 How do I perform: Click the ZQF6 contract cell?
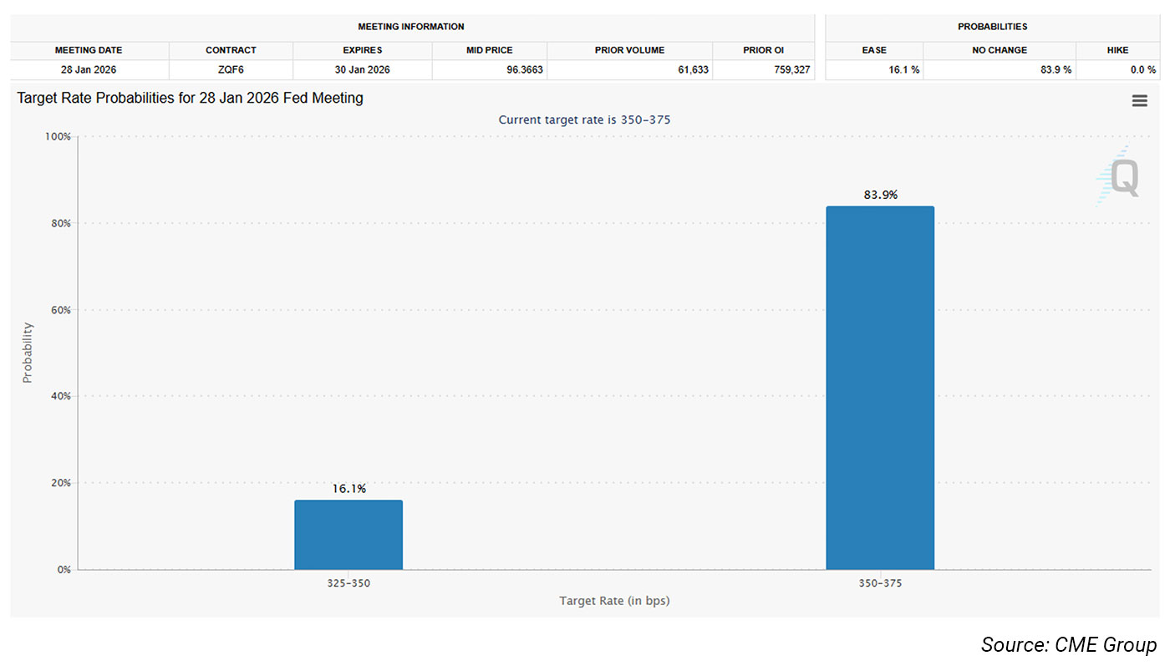[231, 69]
